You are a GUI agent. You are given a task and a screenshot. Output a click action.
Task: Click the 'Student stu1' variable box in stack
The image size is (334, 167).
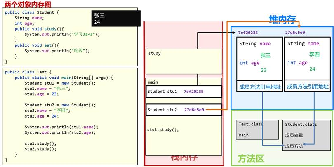coord(184,92)
